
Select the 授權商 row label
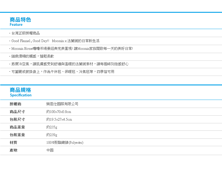click(15, 104)
